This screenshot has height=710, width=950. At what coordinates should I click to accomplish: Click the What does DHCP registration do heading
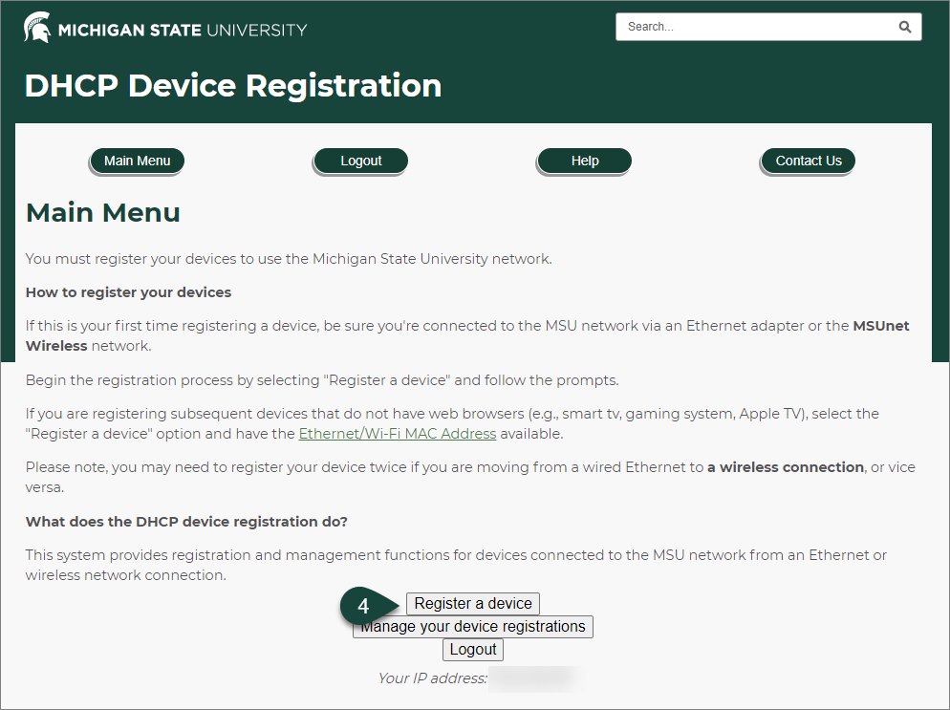pyautogui.click(x=186, y=522)
